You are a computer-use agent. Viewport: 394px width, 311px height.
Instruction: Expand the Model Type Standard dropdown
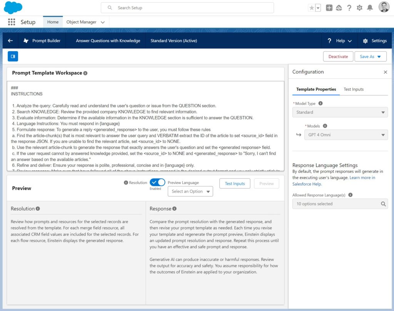(x=340, y=112)
